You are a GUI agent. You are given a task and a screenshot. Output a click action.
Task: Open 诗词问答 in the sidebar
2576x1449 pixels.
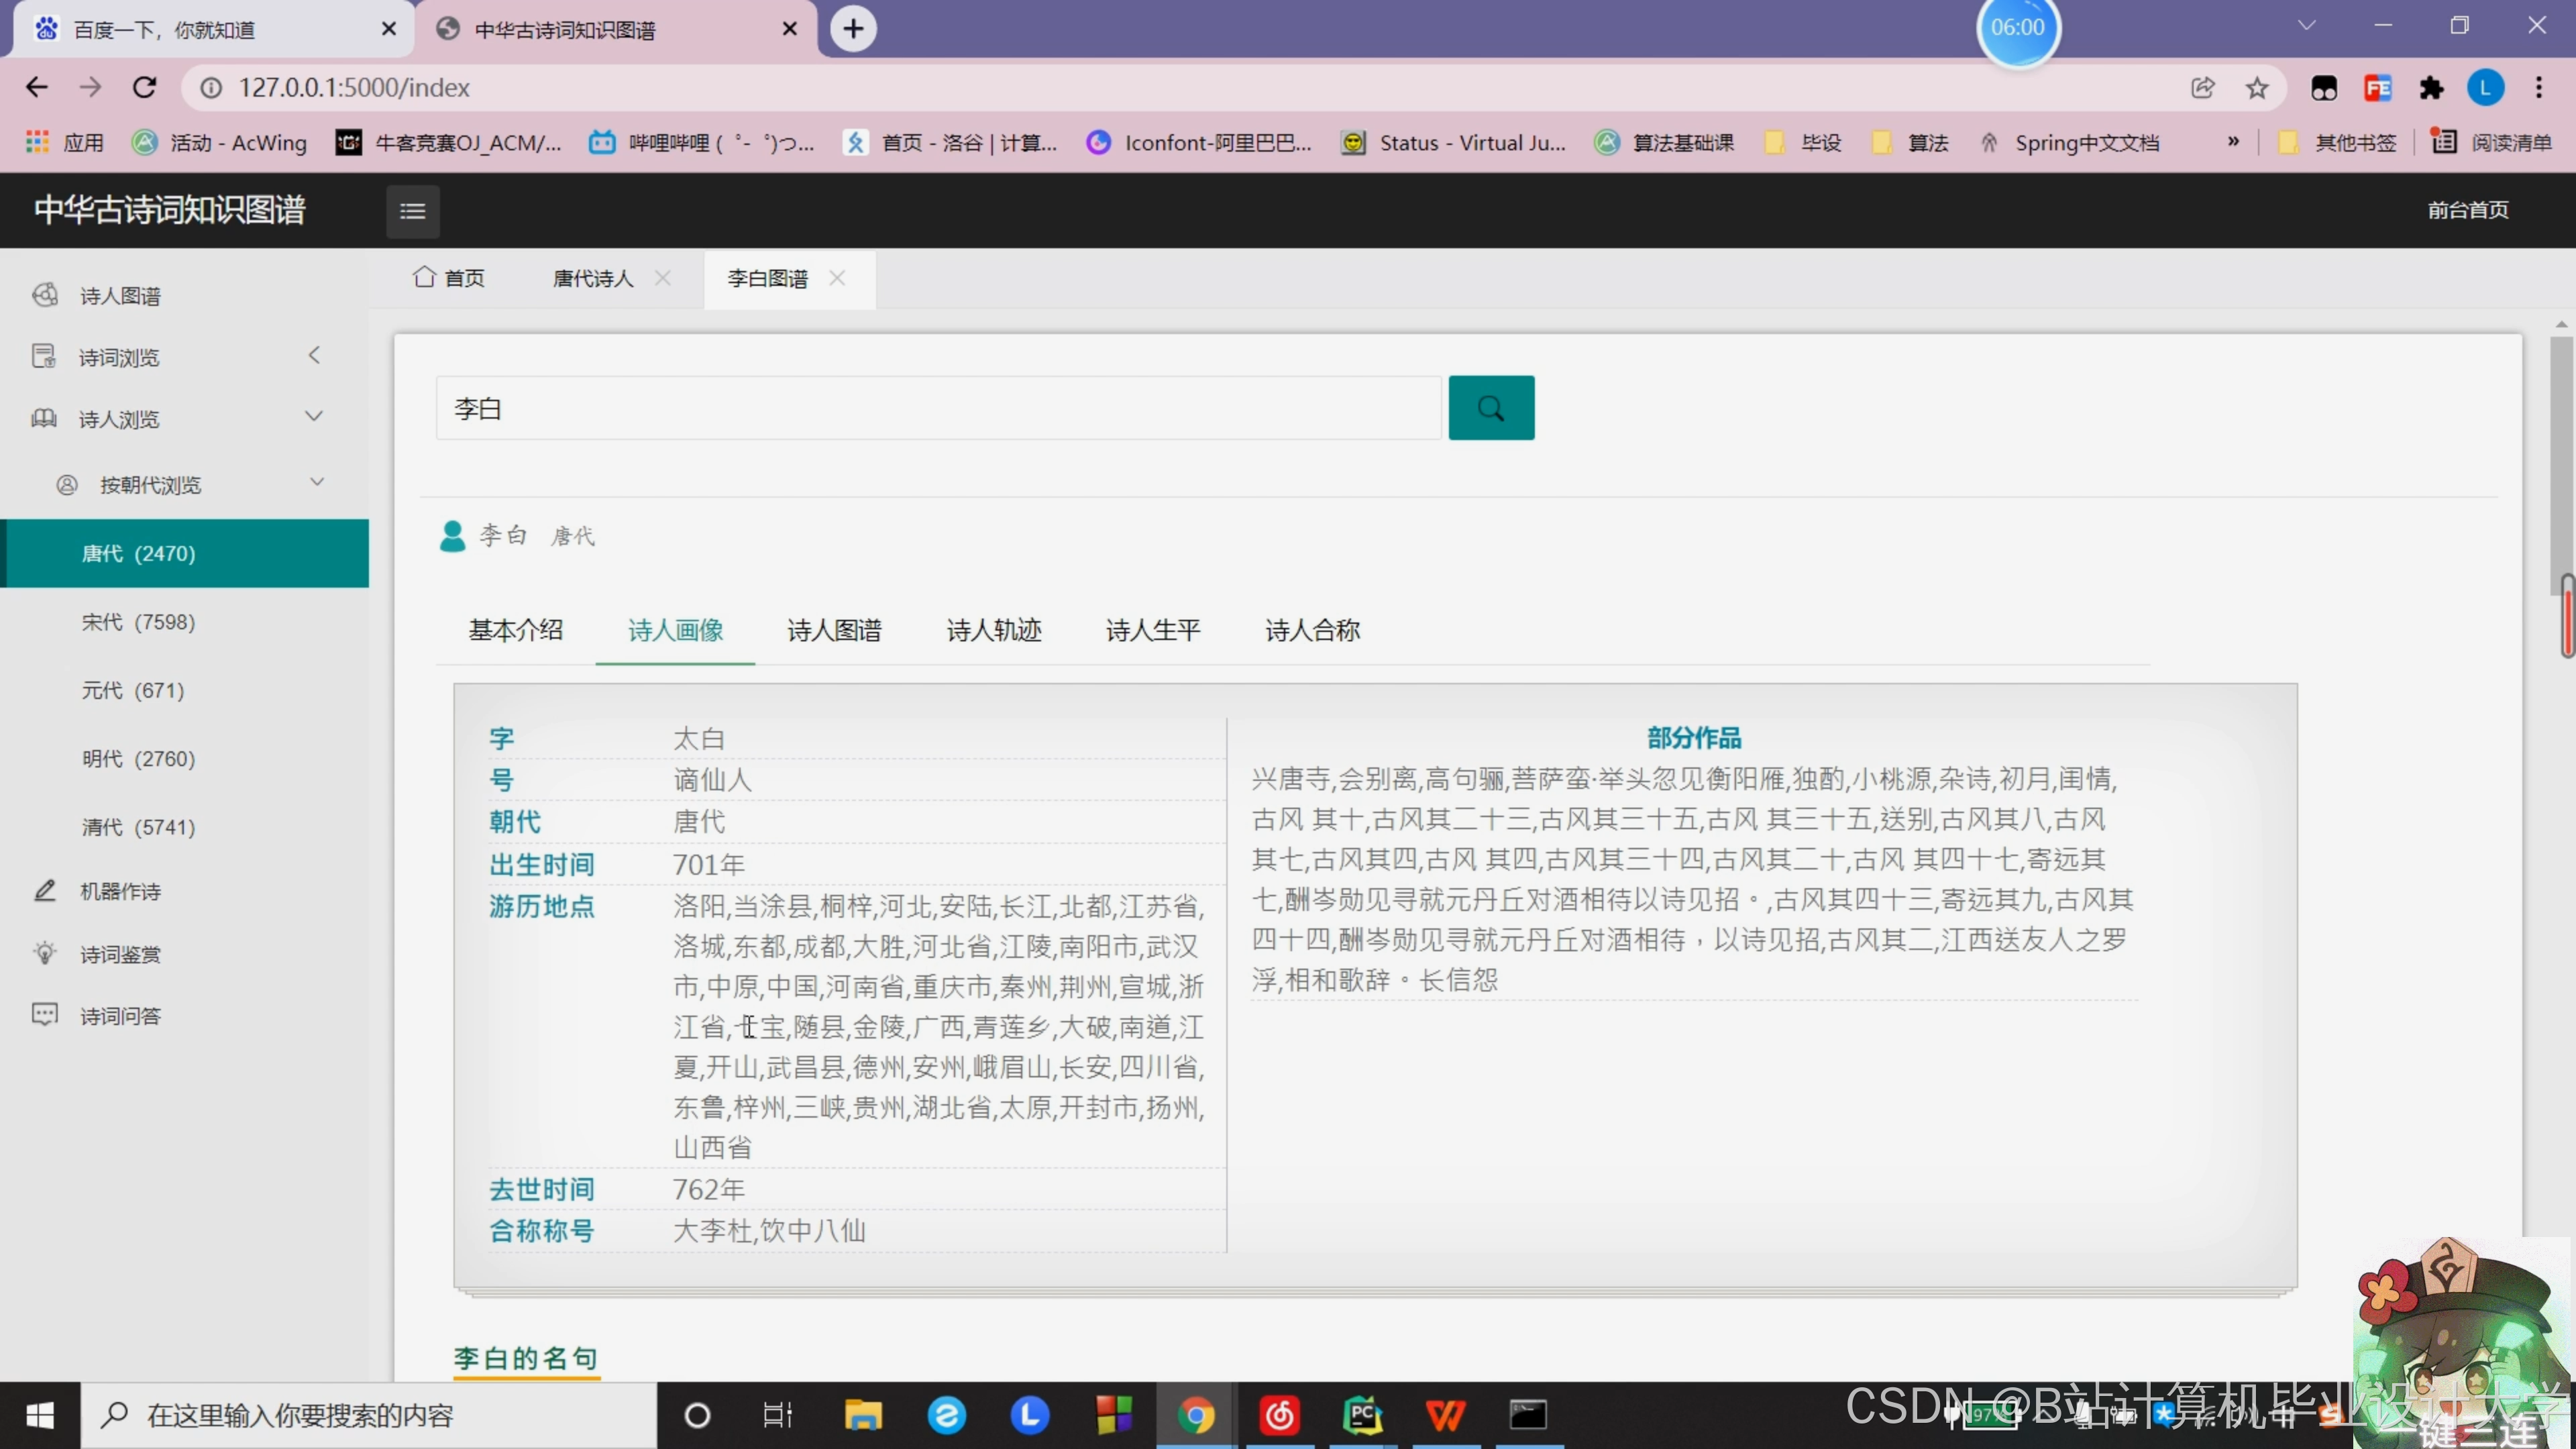coord(120,1016)
